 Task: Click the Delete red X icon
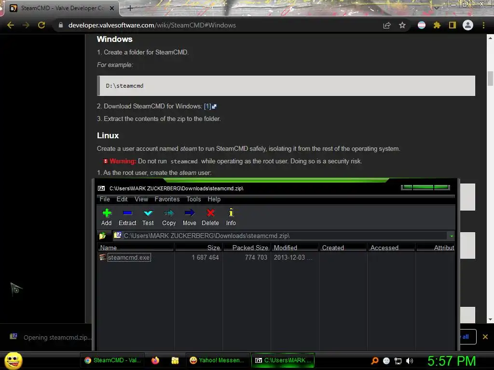210,217
